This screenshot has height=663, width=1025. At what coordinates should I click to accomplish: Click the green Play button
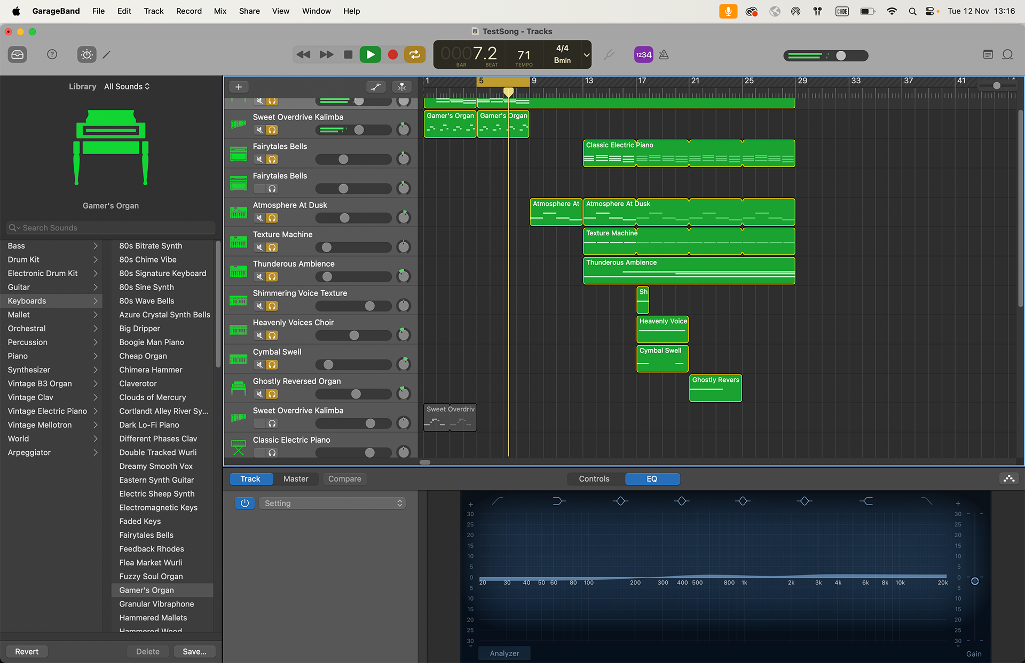pos(370,54)
